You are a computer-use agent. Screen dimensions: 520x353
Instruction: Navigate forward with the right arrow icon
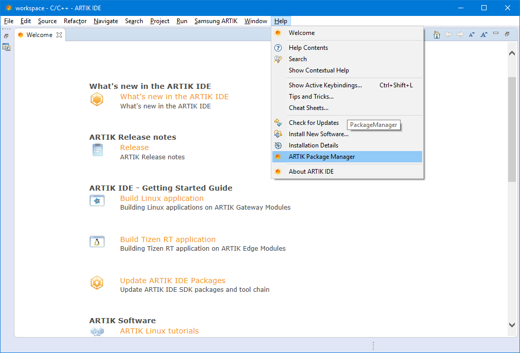460,34
